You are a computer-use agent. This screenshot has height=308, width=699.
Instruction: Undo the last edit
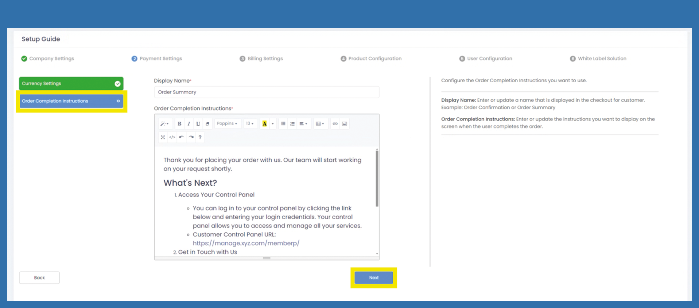(x=181, y=137)
